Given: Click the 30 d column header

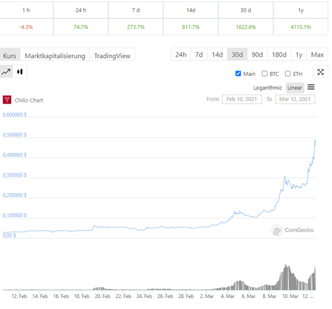Looking at the screenshot, I should point(246,10).
